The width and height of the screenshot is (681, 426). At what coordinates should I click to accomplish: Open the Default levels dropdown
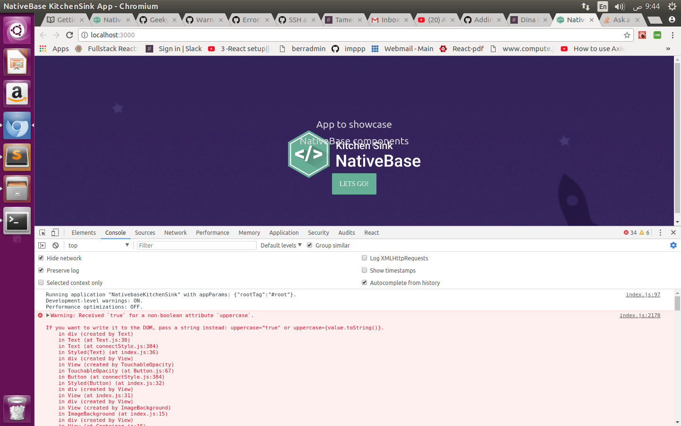click(281, 245)
